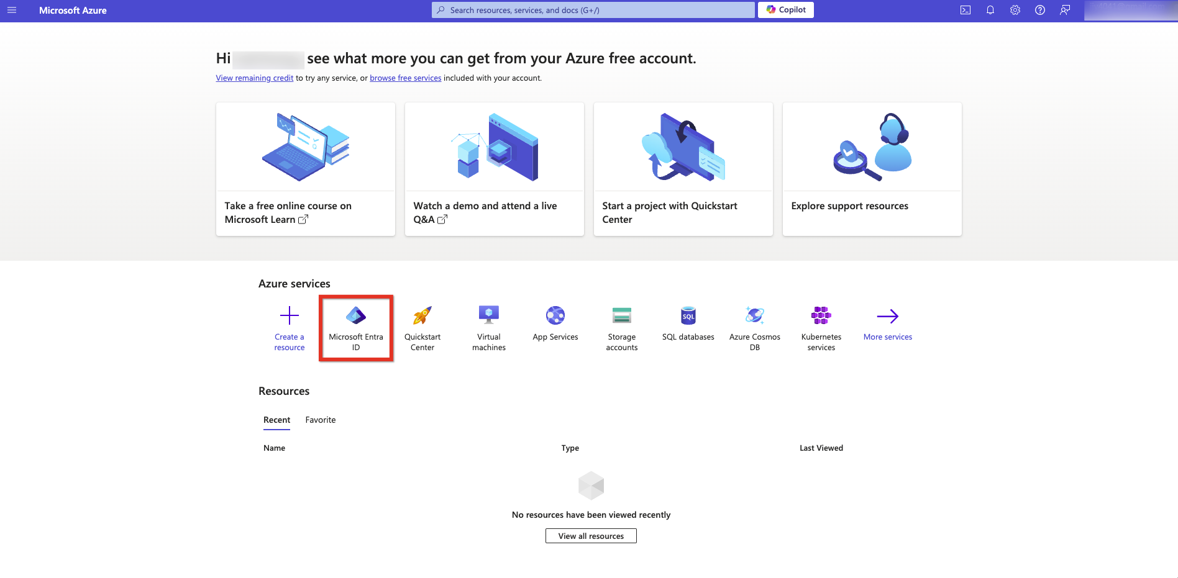
Task: Open SQL databases service
Action: tap(688, 323)
